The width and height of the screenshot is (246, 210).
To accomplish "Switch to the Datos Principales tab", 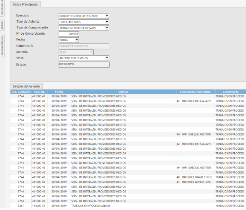I will [26, 4].
